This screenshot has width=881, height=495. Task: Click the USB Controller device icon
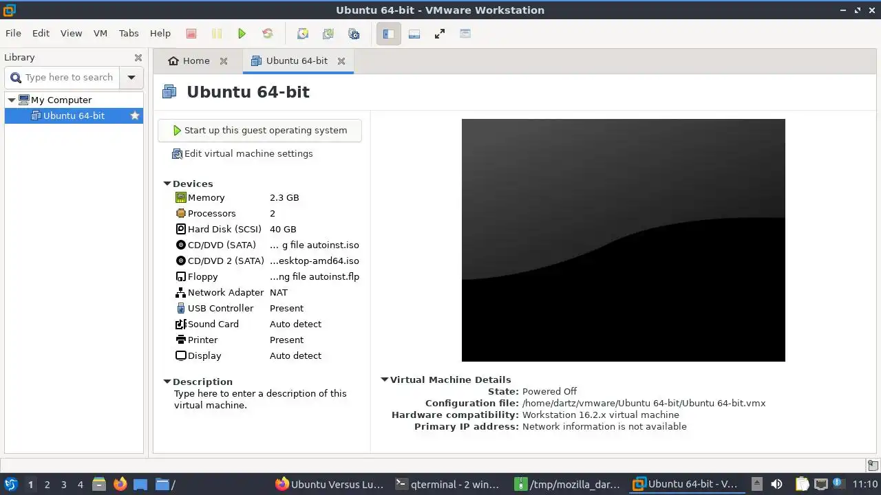pyautogui.click(x=181, y=308)
